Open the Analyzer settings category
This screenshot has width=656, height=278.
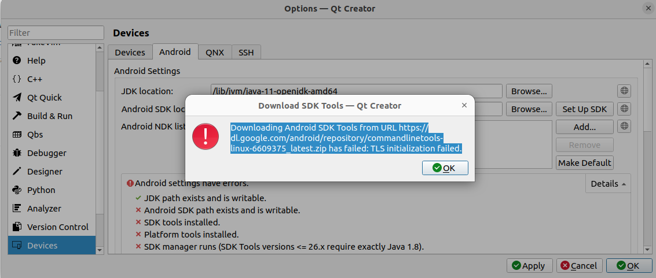52,208
